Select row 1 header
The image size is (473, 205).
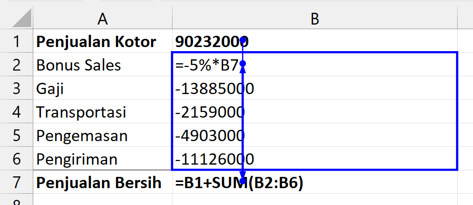(16, 41)
